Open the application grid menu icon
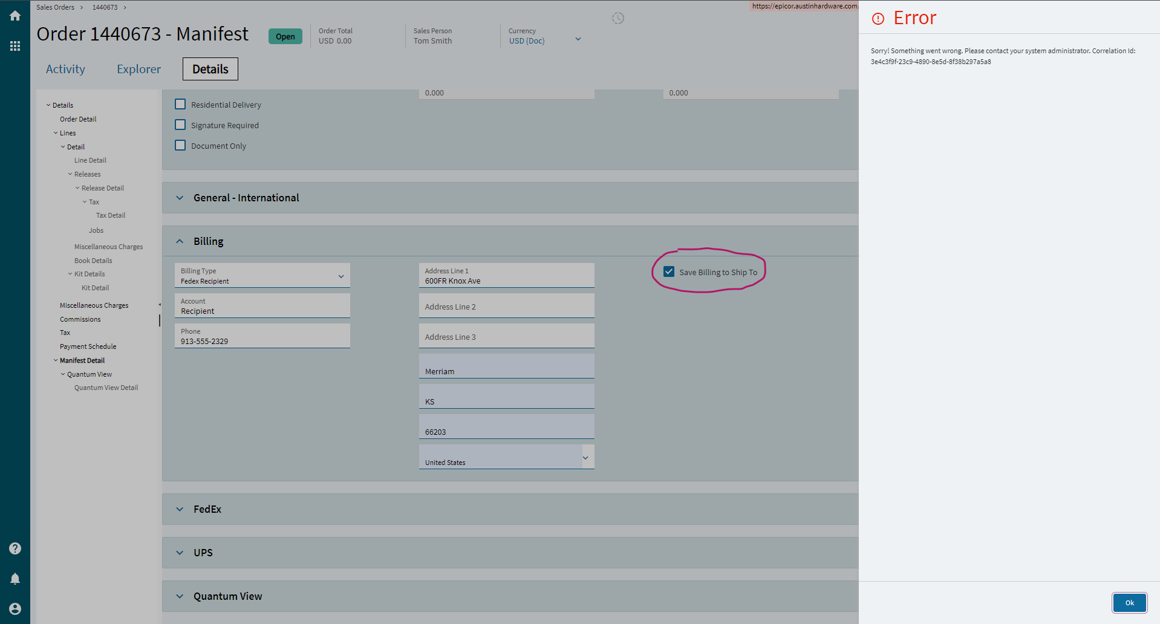Viewport: 1160px width, 624px height. tap(15, 45)
